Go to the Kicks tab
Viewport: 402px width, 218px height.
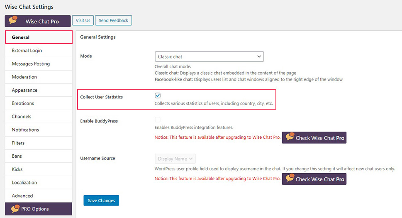pyautogui.click(x=39, y=169)
